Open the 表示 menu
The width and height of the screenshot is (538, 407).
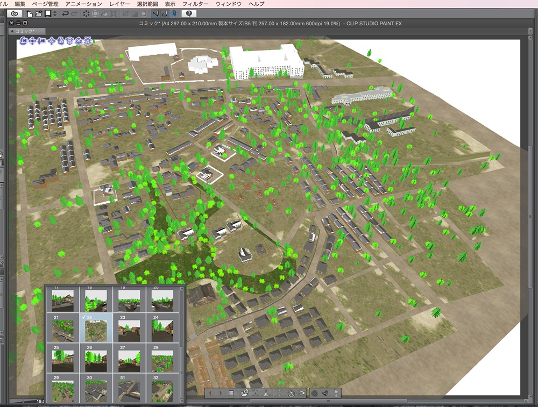point(170,4)
